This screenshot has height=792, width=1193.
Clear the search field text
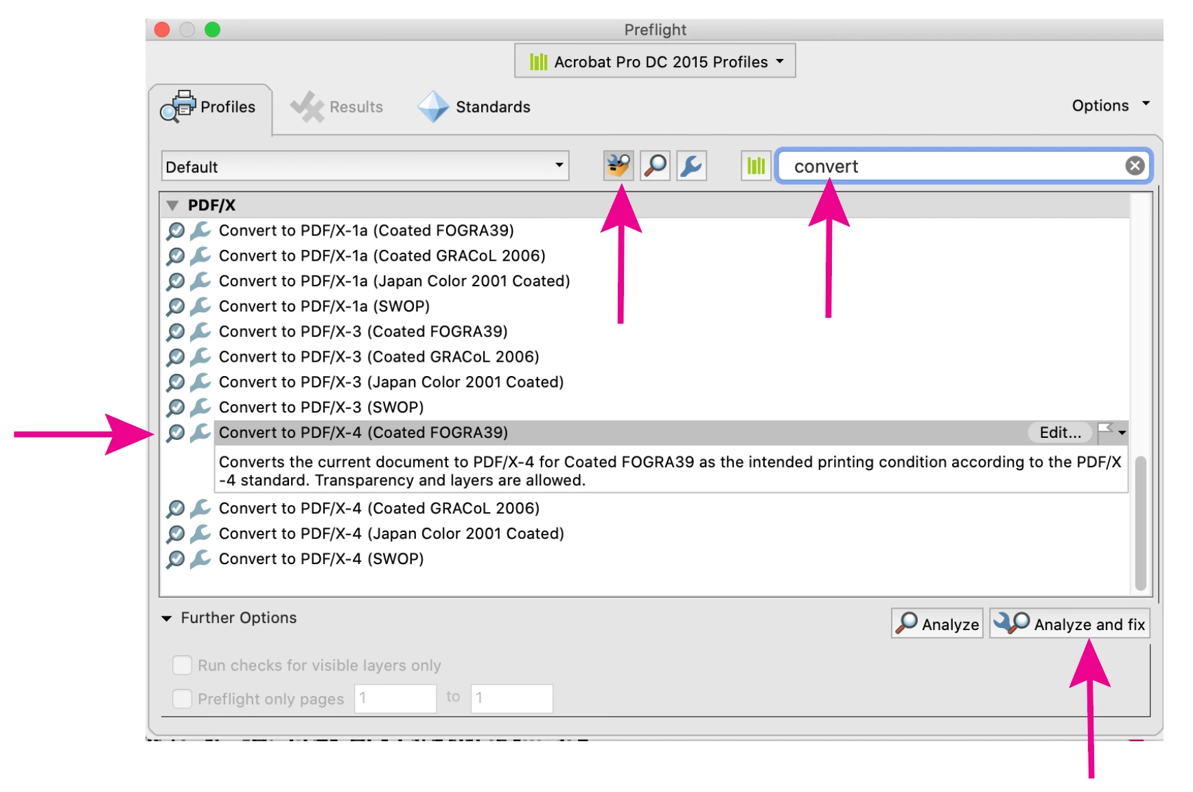(1135, 166)
